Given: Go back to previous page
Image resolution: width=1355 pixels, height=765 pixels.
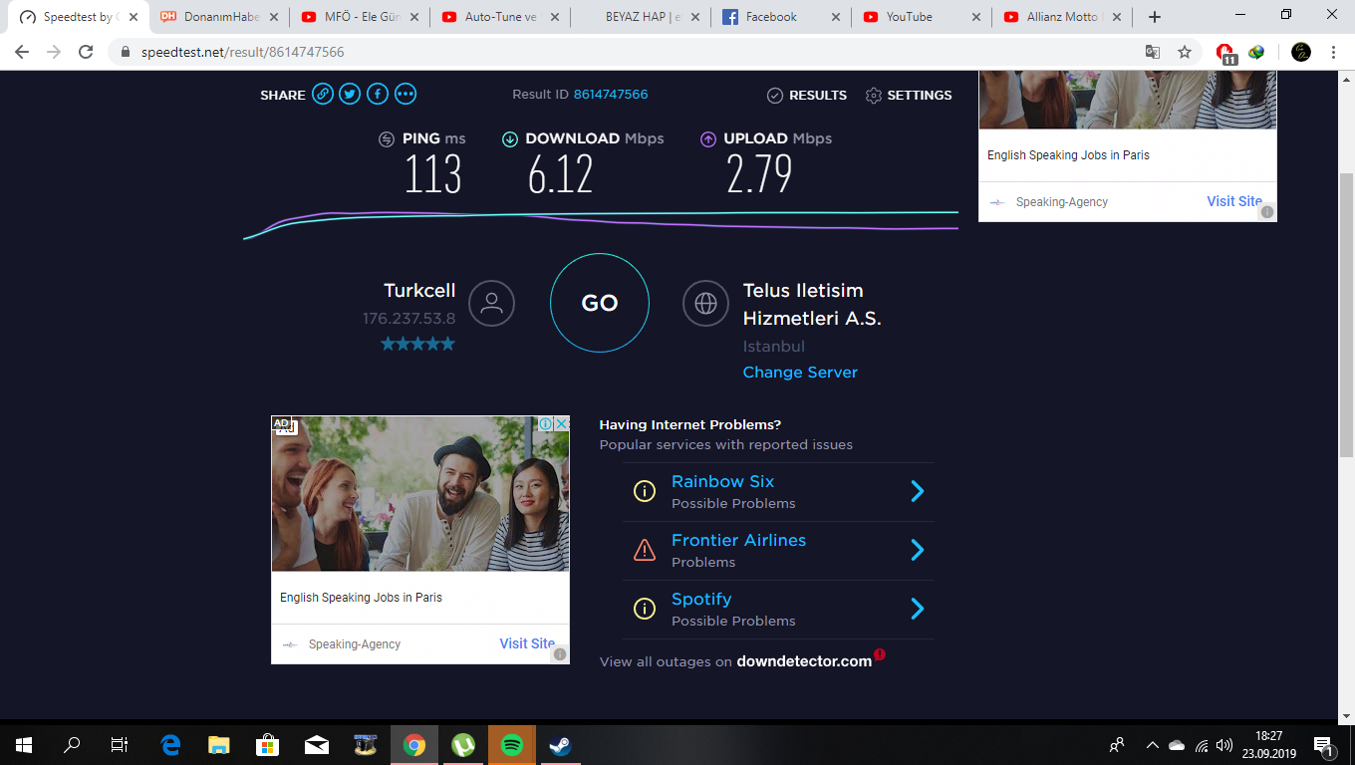Looking at the screenshot, I should [22, 52].
